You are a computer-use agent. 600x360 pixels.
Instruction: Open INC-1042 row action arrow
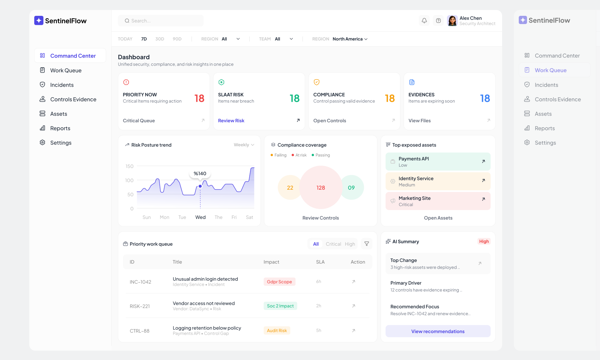[354, 282]
